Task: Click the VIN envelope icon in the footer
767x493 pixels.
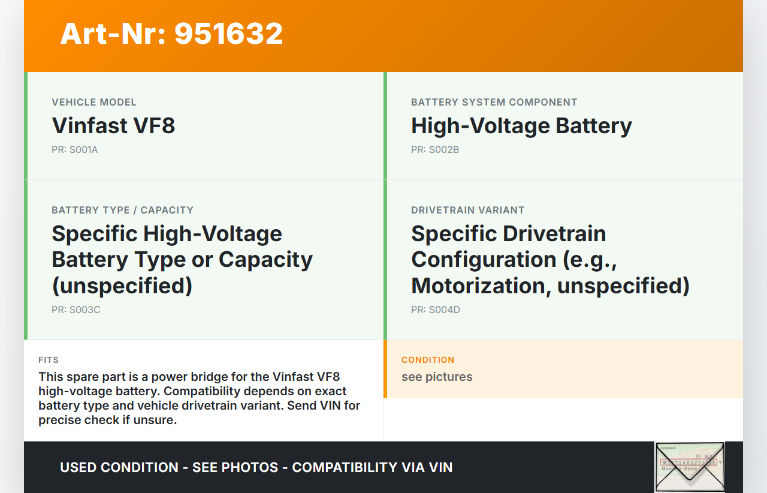Action: [x=689, y=467]
